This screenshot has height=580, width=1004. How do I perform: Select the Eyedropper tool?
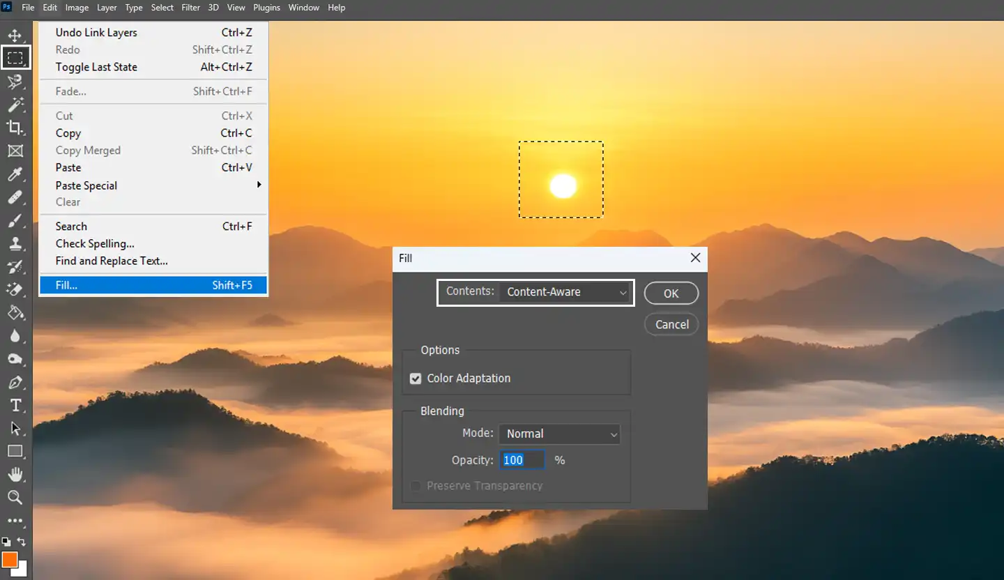(x=15, y=174)
